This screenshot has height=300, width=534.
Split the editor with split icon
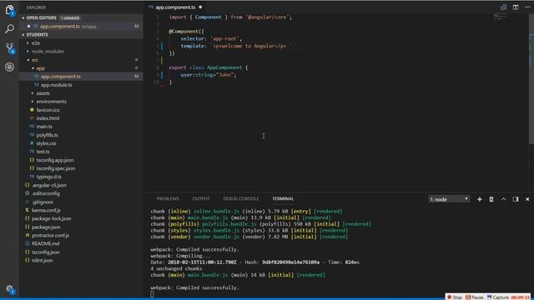(x=516, y=7)
